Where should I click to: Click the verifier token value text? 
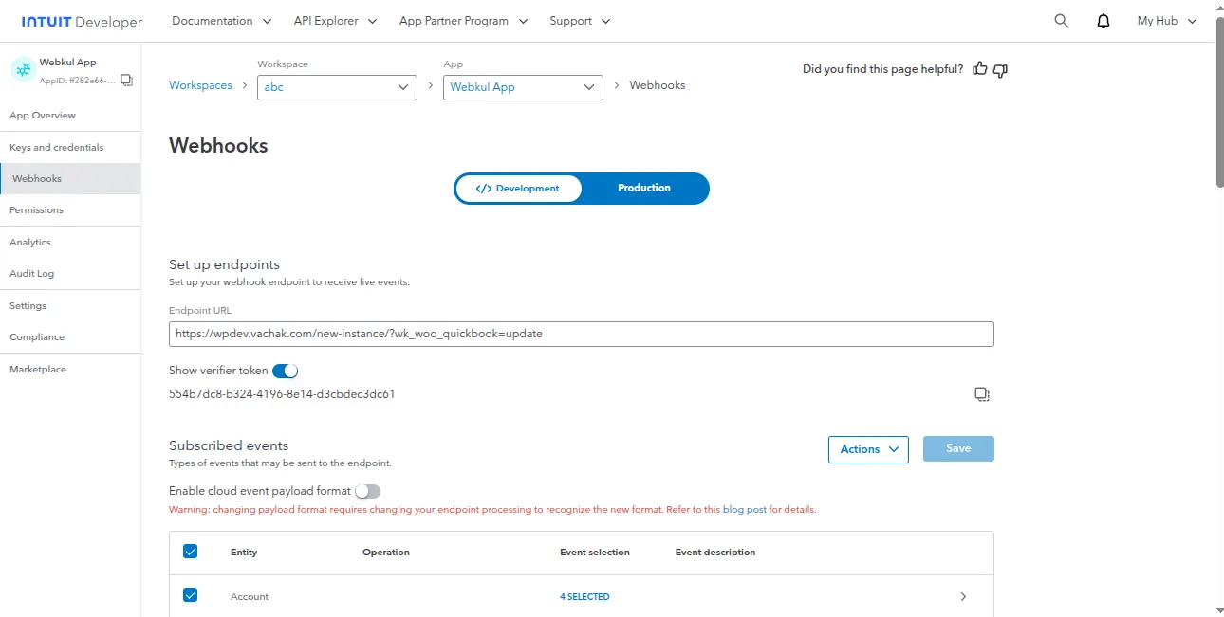pyautogui.click(x=282, y=394)
